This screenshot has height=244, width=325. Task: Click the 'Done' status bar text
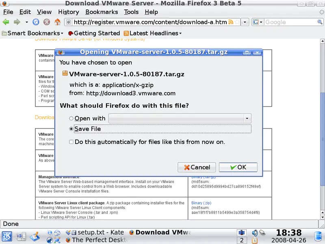tap(11, 224)
